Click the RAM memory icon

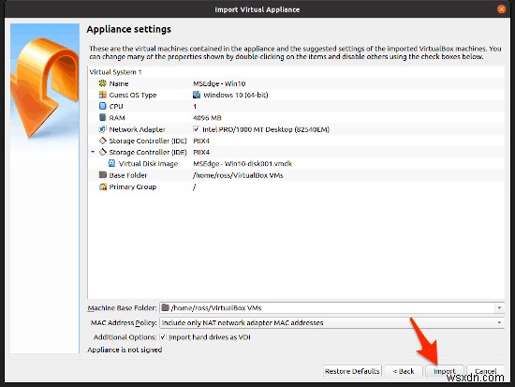[102, 117]
